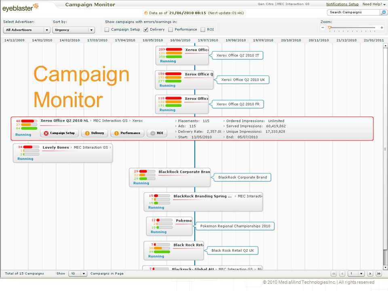Click End date 05/07/2010
Screen dimensions: 388x291
tap(247, 137)
